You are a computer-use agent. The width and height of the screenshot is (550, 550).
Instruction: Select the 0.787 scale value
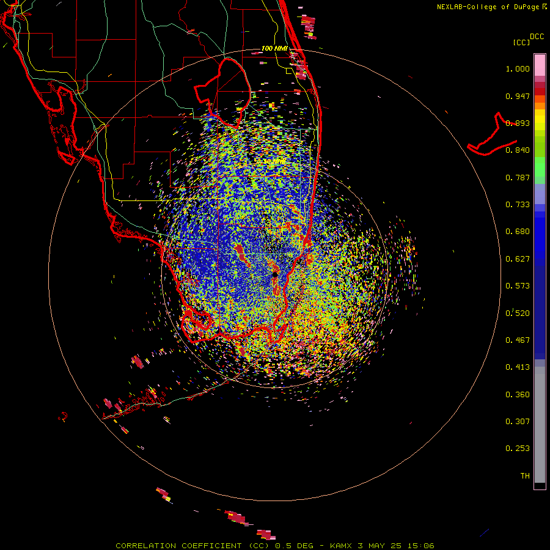[518, 177]
